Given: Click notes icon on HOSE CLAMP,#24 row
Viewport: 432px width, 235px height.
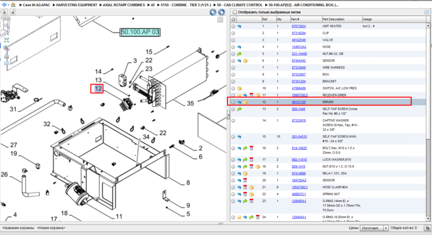Looking at the screenshot, I should pos(245,187).
